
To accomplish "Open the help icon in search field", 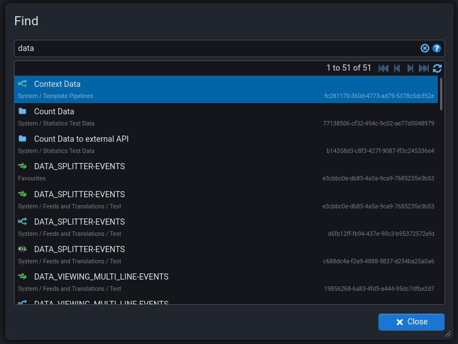I will 437,48.
